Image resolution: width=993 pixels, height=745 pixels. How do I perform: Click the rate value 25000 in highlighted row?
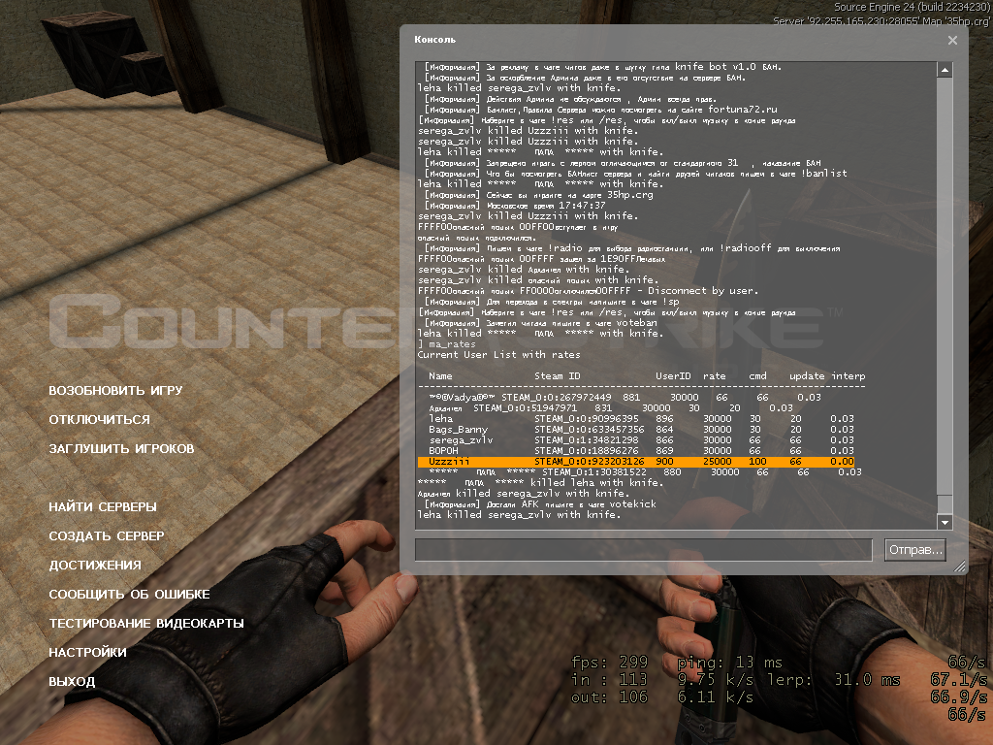[x=718, y=461]
